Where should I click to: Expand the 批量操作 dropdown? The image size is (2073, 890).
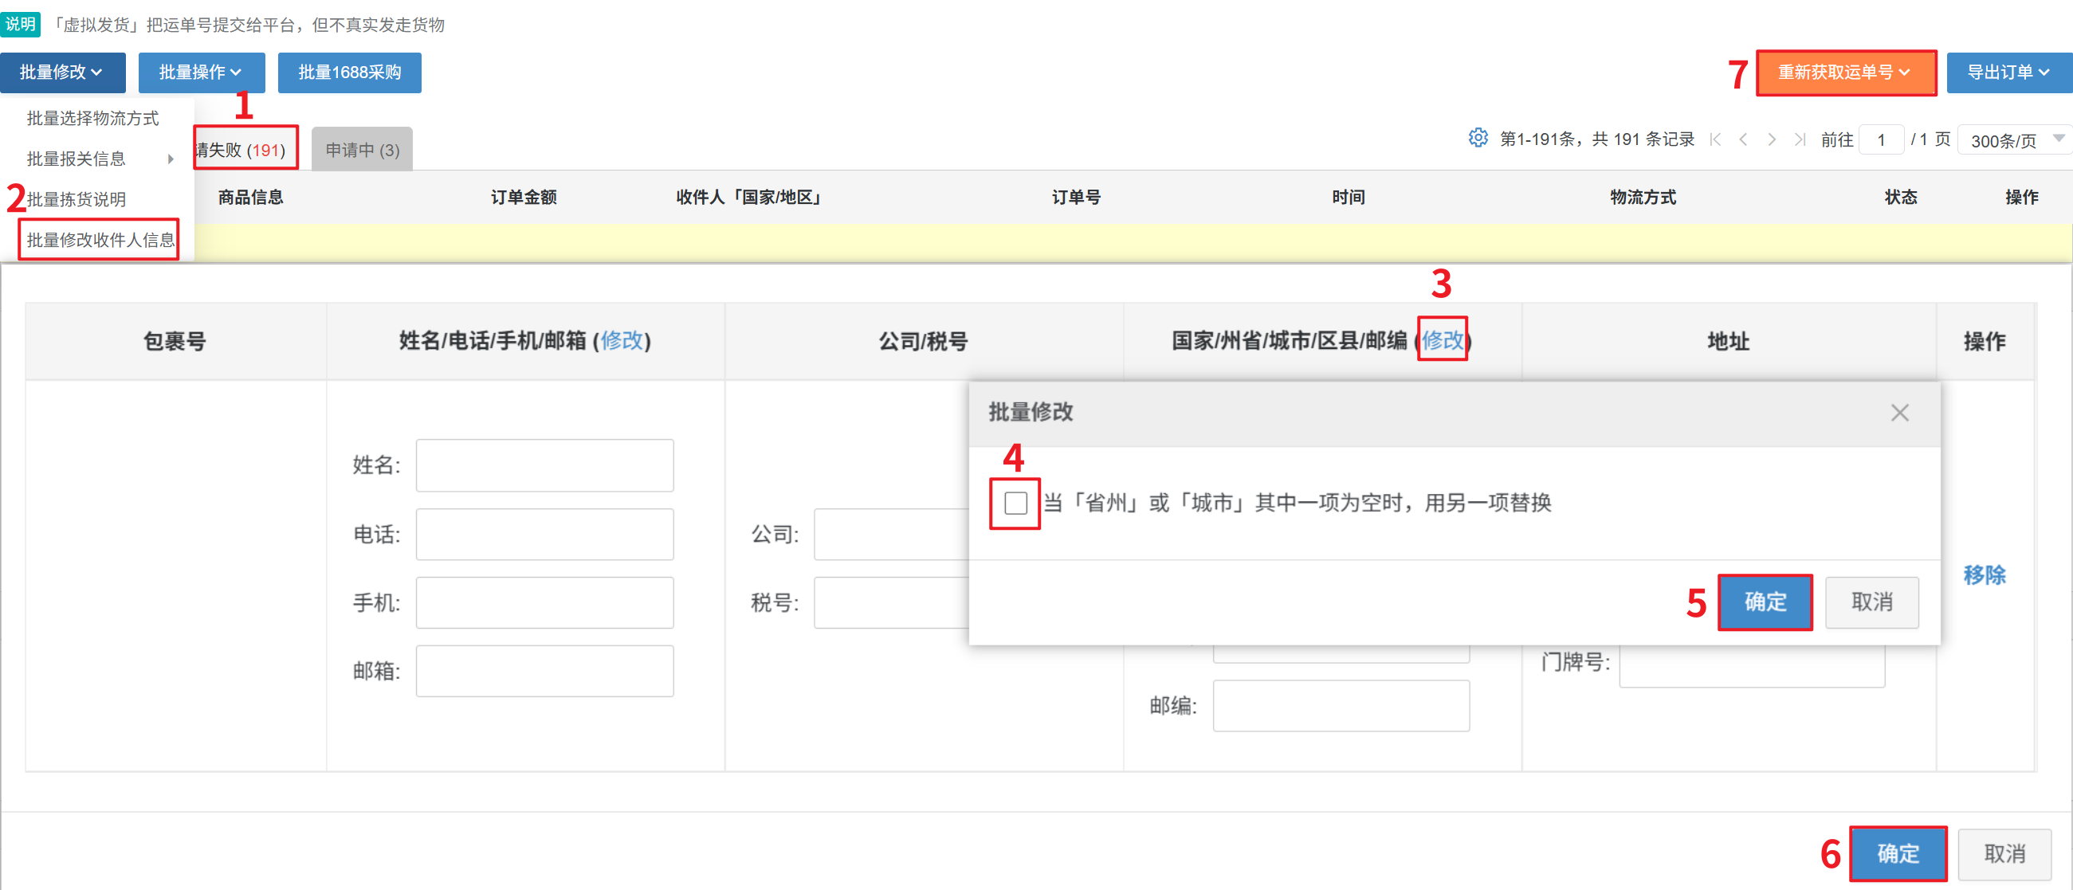(201, 73)
